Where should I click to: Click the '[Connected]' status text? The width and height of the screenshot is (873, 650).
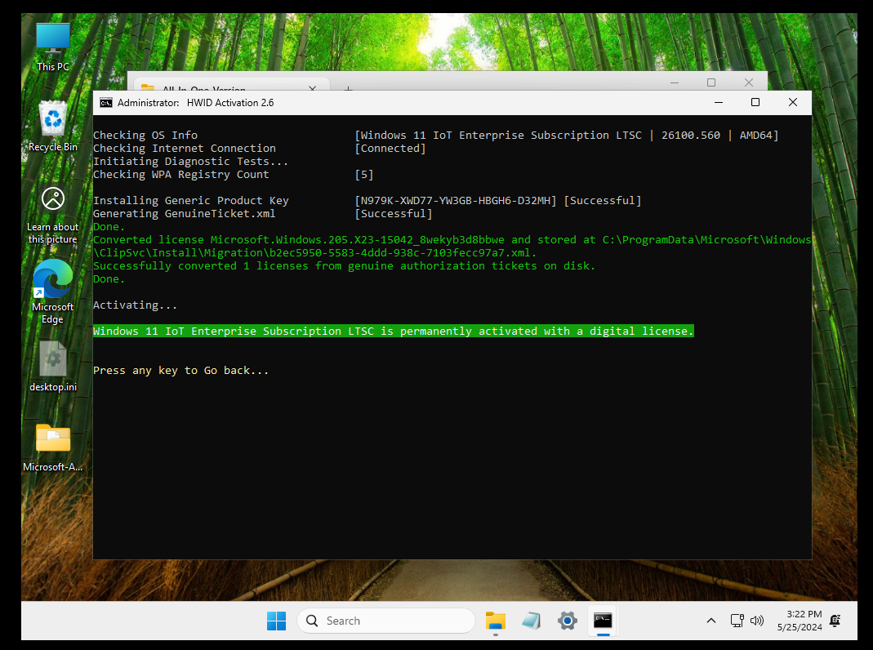tap(390, 148)
